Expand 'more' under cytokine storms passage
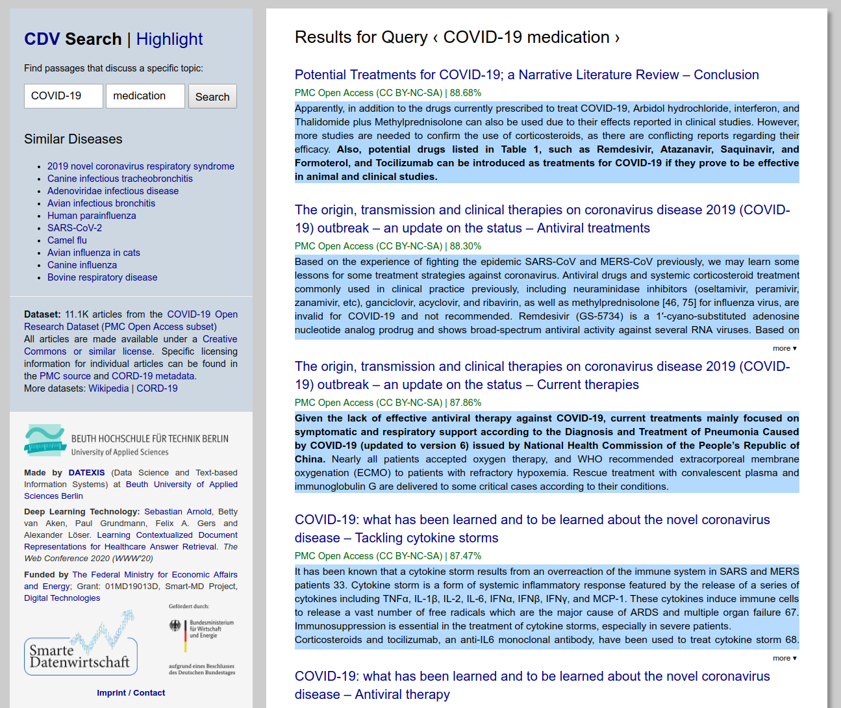Image resolution: width=841 pixels, height=708 pixels. point(785,659)
